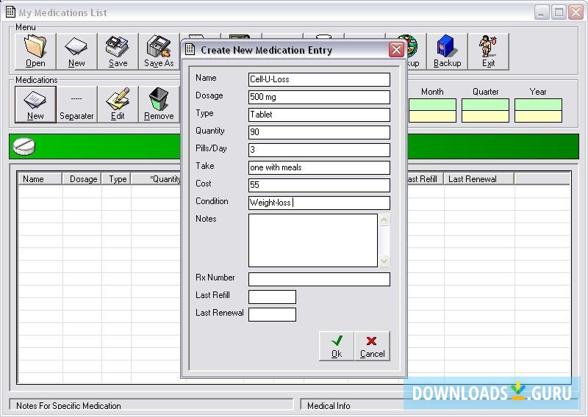
Task: Click the green Month cost box
Action: [432, 104]
